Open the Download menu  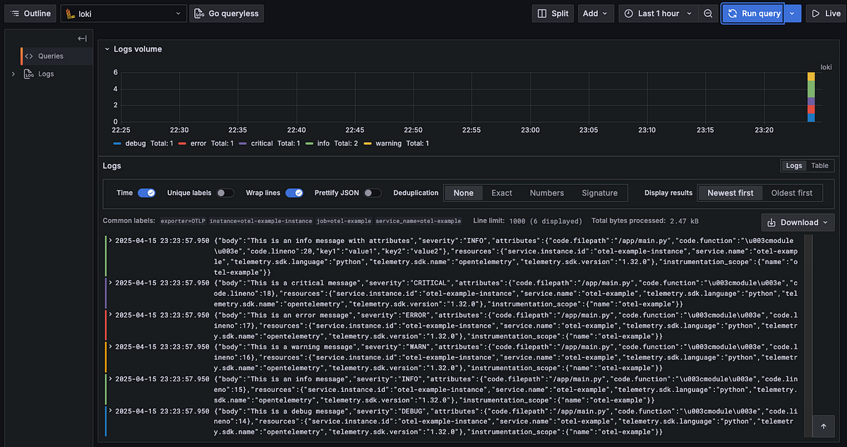coord(797,222)
